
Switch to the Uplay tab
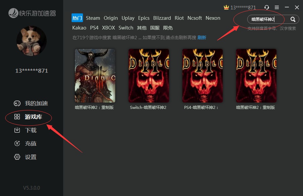pos(128,18)
